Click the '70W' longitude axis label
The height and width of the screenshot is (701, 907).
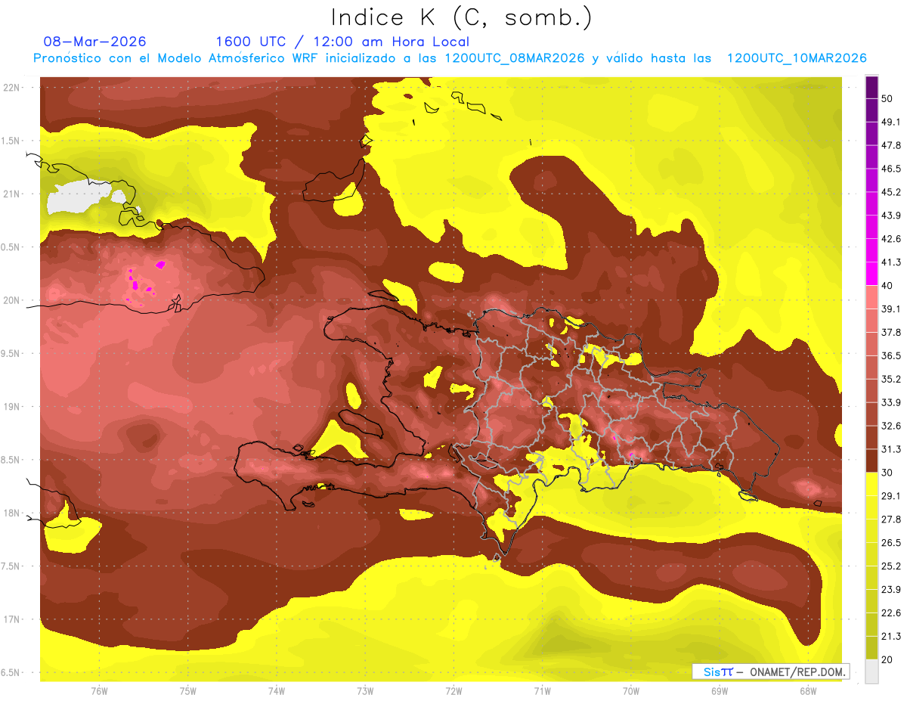point(631,690)
